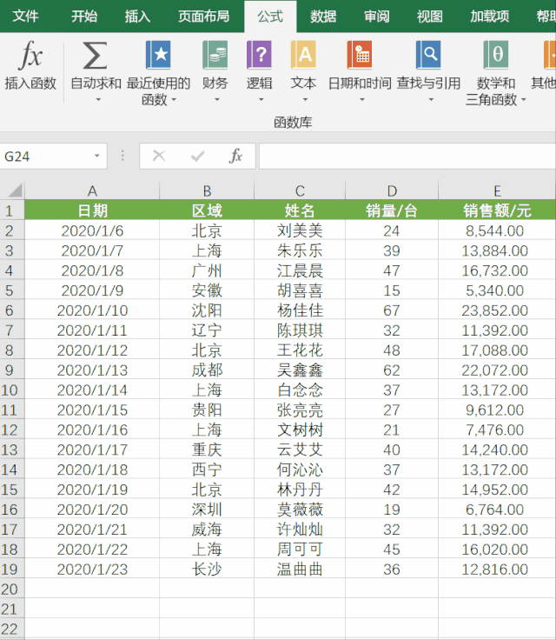Click the 销售额/元 header cell
The image size is (556, 640).
tap(497, 210)
